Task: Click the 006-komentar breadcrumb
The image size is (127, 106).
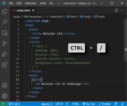Action: [x=33, y=17]
